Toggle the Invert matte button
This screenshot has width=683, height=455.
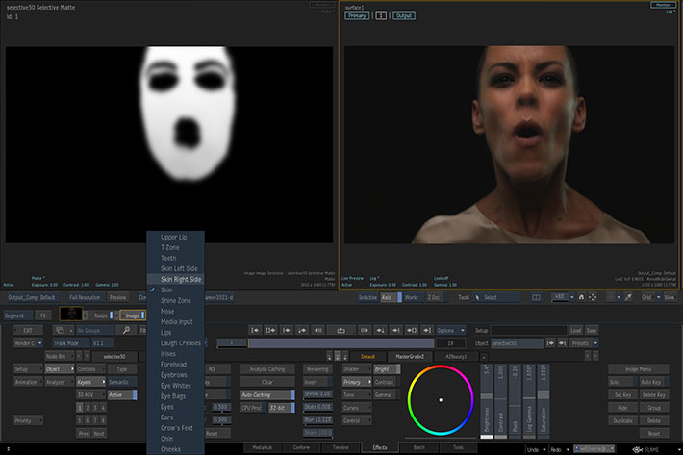(318, 382)
